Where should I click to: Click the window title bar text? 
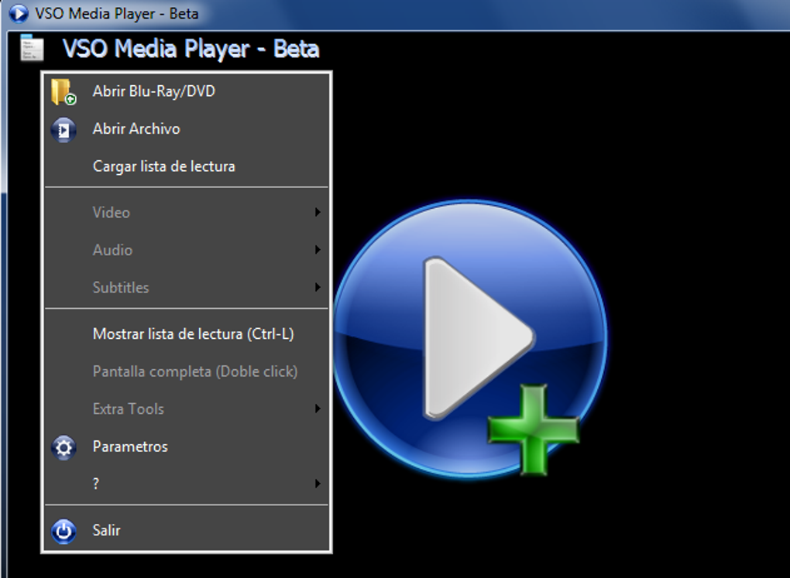(x=116, y=14)
